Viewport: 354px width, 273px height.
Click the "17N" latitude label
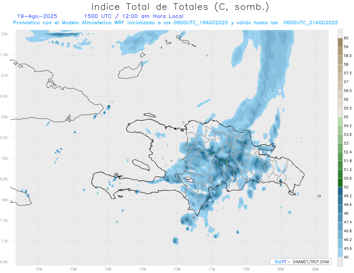[x=4, y=241]
